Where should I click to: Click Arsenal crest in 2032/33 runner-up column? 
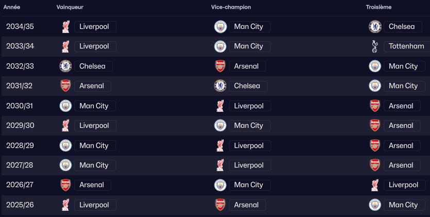(x=220, y=66)
